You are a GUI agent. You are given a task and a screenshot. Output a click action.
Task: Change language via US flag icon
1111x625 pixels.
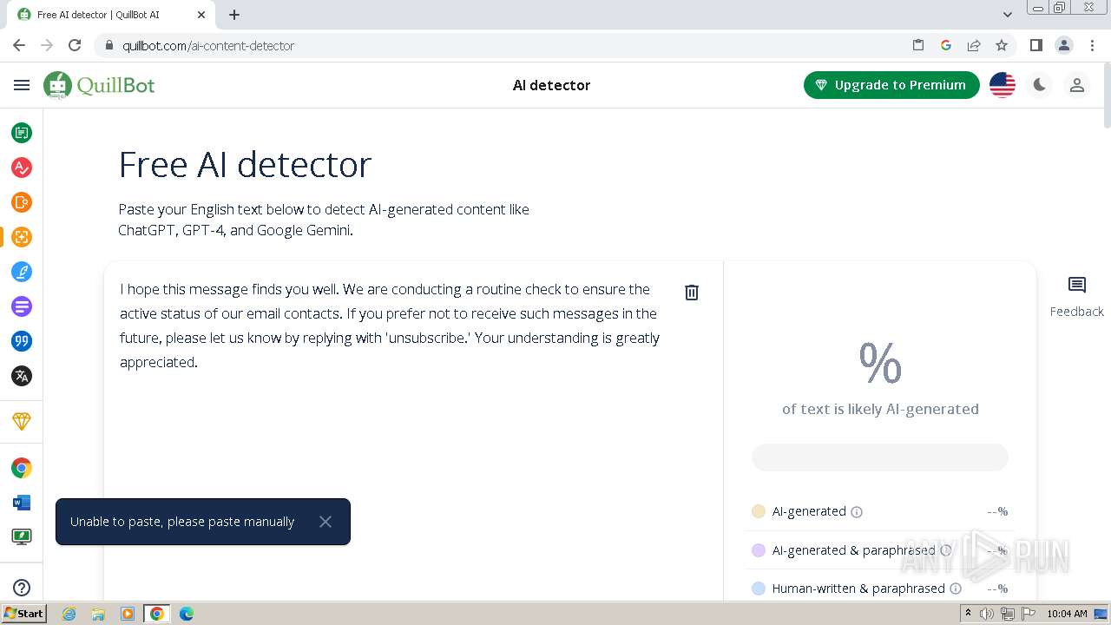(x=1003, y=85)
